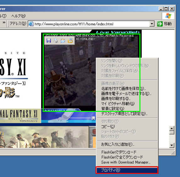The image size is (180, 177).
Task: Select コピー(C) in context menu
Action: point(127,126)
